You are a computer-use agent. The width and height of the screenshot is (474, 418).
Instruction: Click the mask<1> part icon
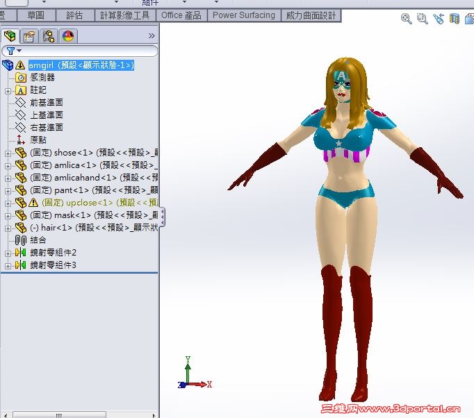point(21,215)
